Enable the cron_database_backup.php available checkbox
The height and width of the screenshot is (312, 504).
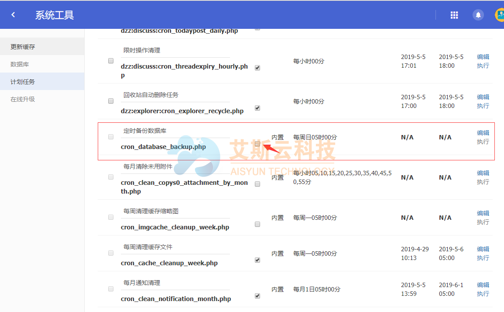(257, 144)
